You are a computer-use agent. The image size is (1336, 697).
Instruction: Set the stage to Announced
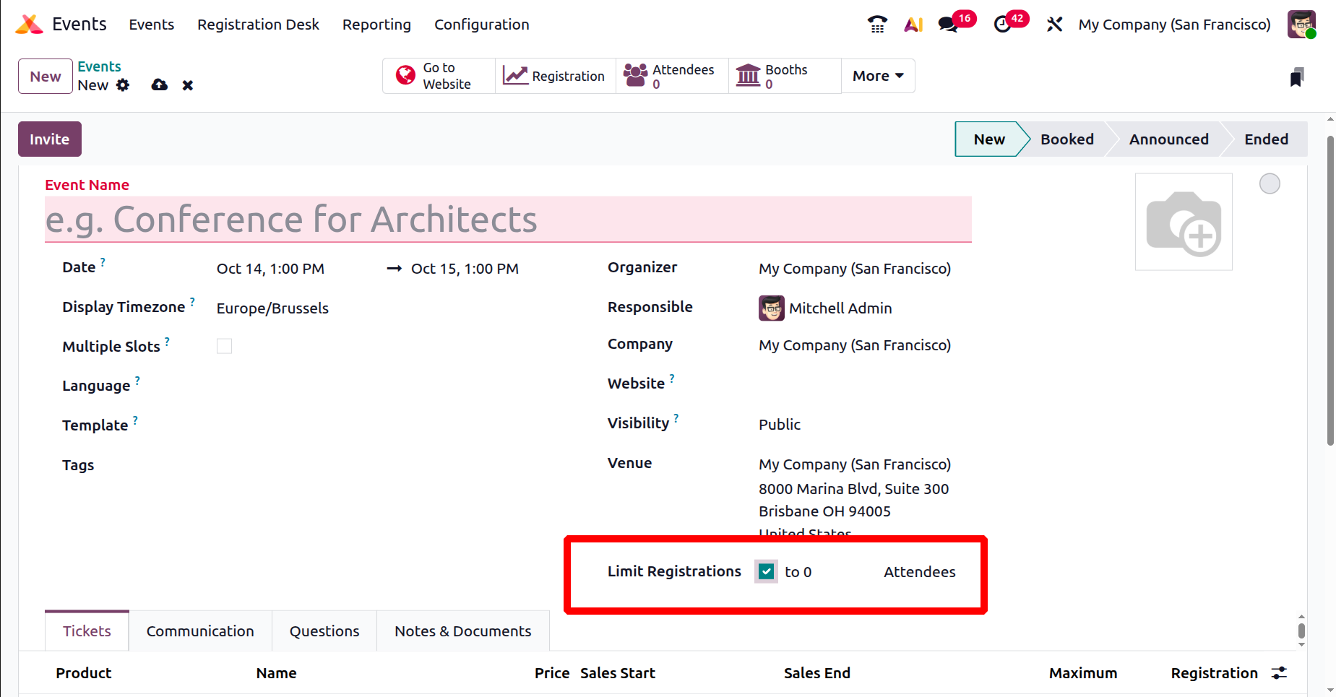point(1168,139)
